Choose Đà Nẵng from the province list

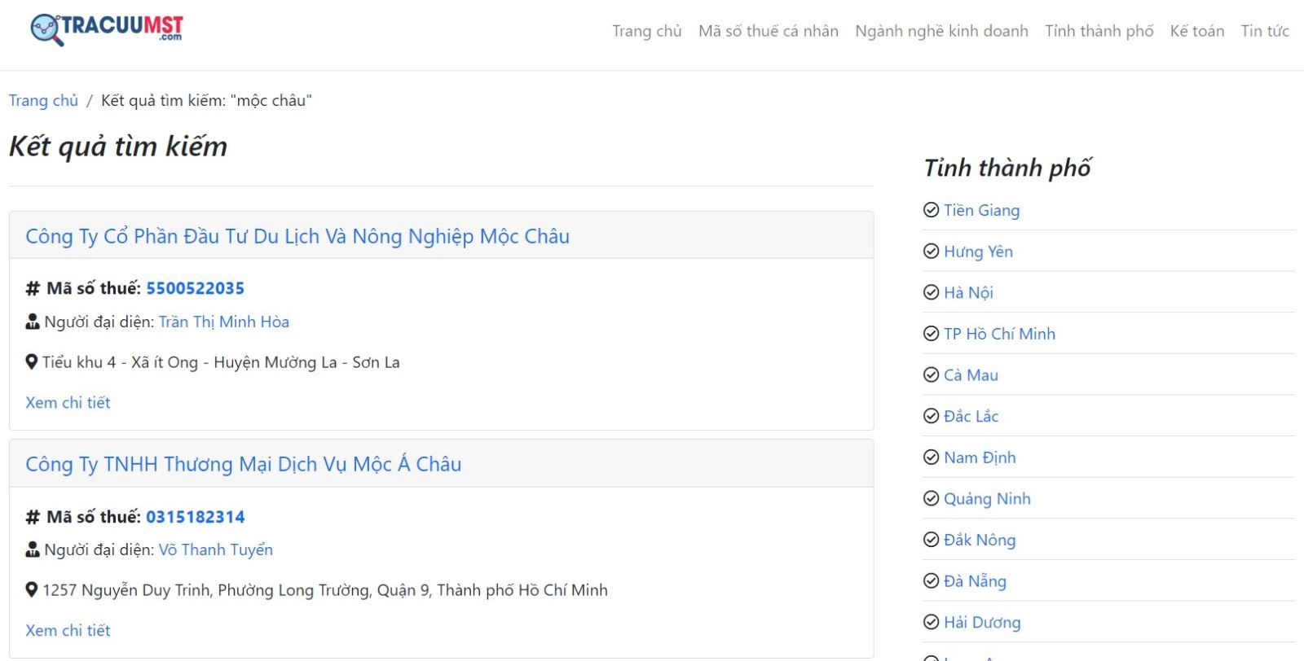click(975, 581)
